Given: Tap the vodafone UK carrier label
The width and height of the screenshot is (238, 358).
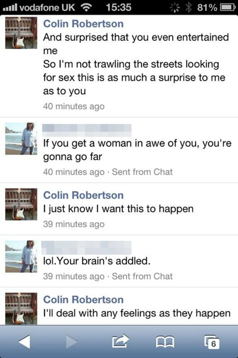Looking at the screenshot, I should click(47, 7).
